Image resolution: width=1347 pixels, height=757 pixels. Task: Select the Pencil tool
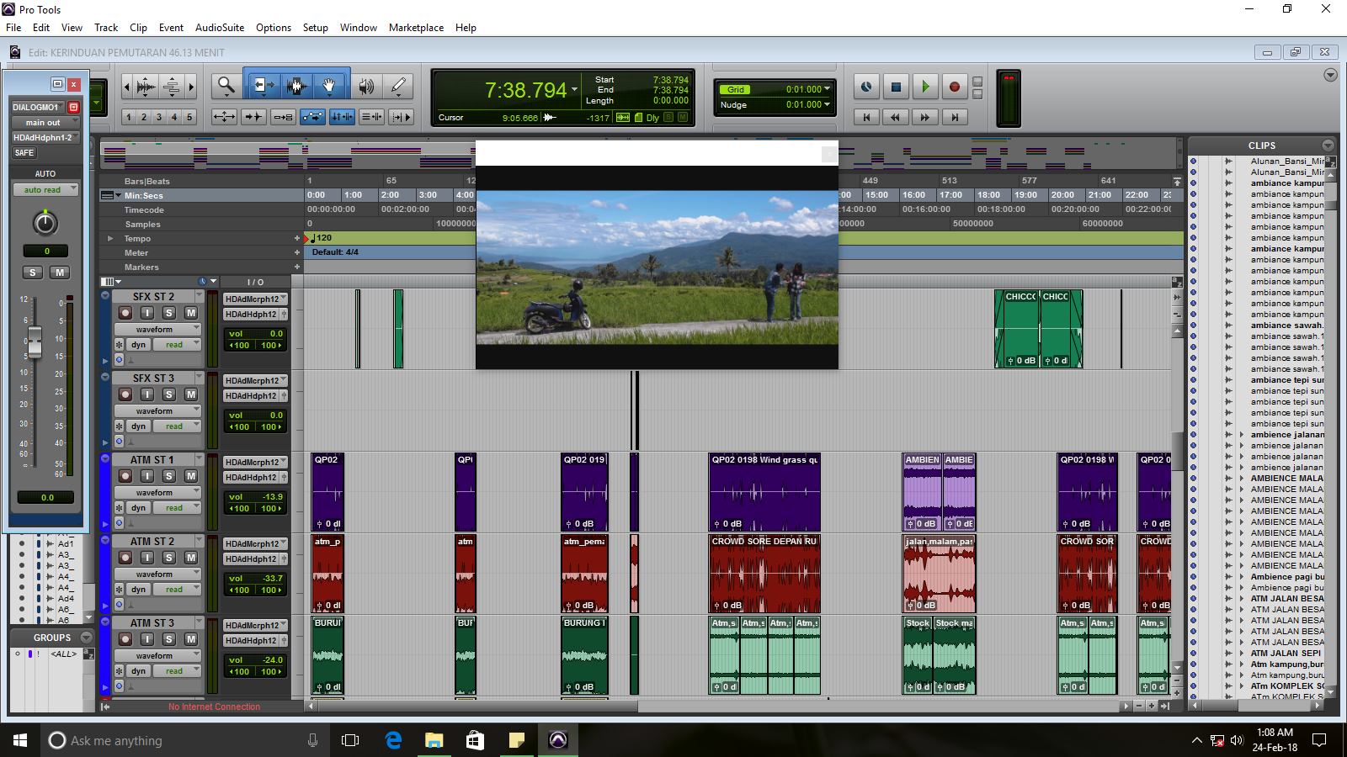click(398, 85)
